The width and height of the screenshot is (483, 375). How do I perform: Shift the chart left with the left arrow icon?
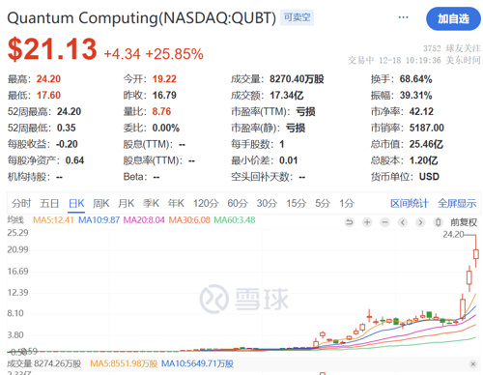tap(403, 222)
